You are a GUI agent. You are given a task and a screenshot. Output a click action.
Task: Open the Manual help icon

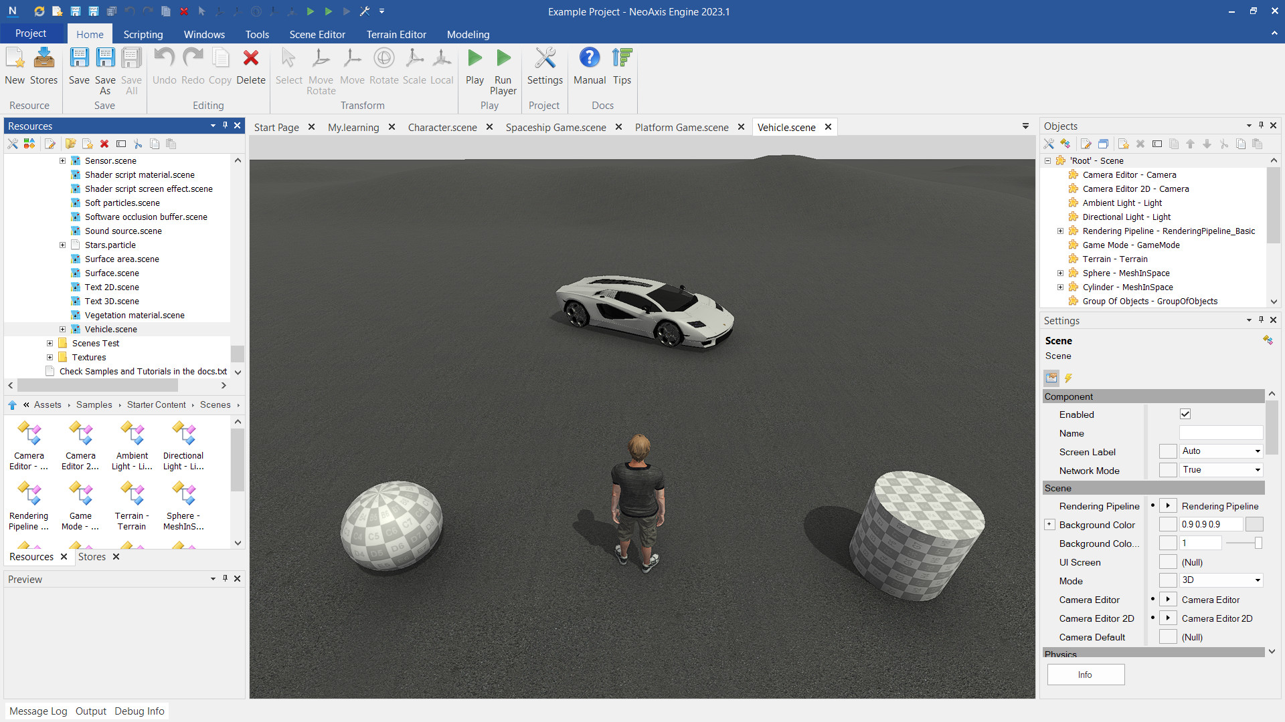click(589, 59)
